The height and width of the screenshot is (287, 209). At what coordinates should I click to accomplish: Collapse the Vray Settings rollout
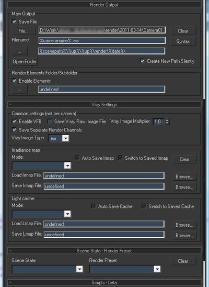104,105
